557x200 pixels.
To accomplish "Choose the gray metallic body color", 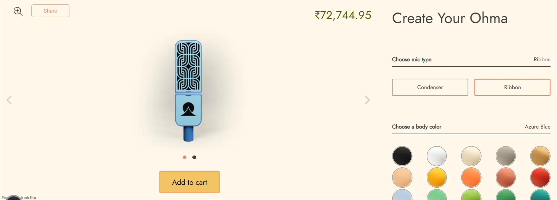I will click(506, 156).
